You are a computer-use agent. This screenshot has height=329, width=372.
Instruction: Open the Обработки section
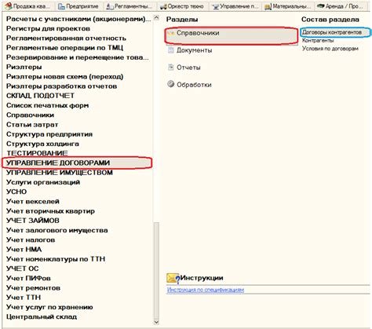194,85
